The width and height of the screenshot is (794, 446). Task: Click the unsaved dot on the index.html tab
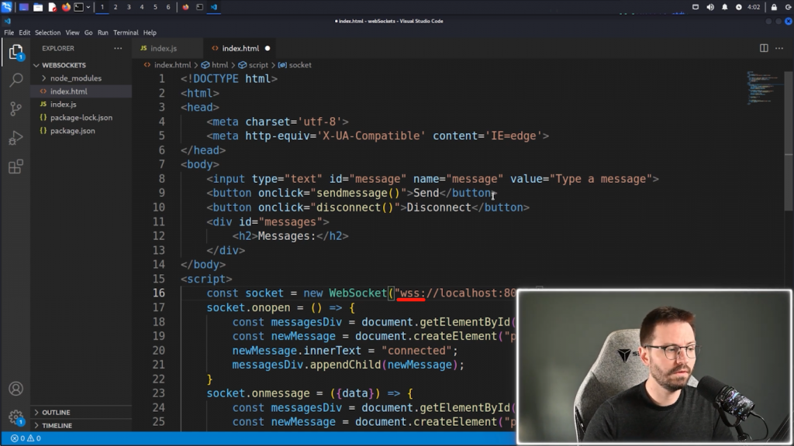[268, 49]
